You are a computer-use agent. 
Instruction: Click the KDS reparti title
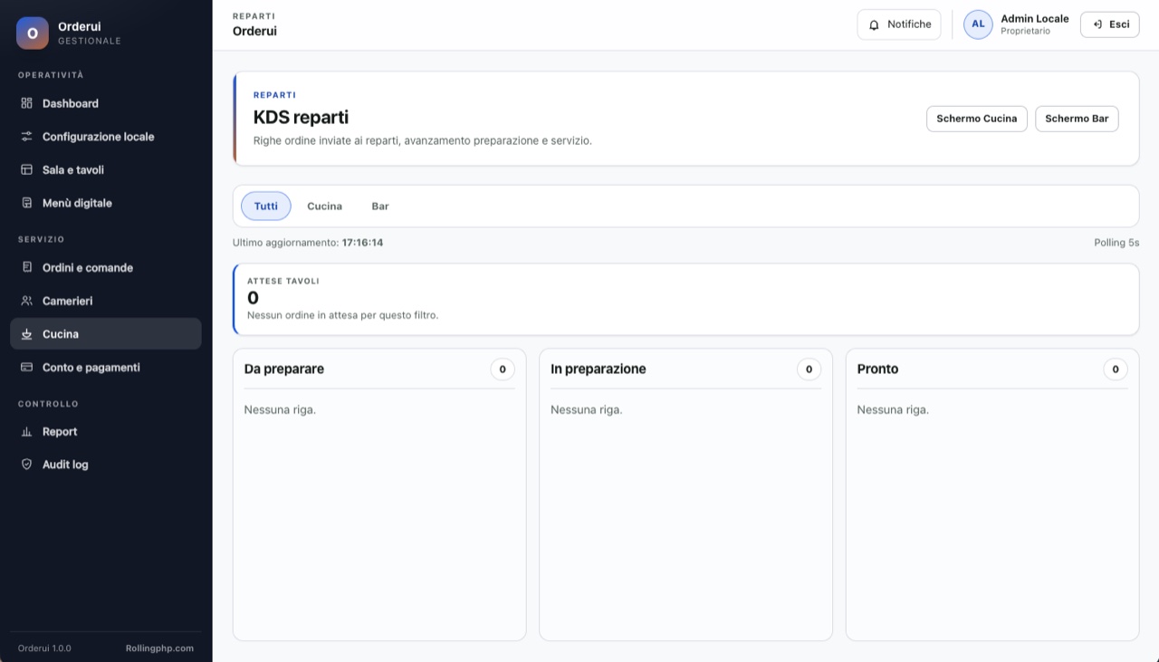(x=301, y=118)
